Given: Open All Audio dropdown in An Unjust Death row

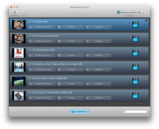Looking at the screenshot, I should click(98, 41).
